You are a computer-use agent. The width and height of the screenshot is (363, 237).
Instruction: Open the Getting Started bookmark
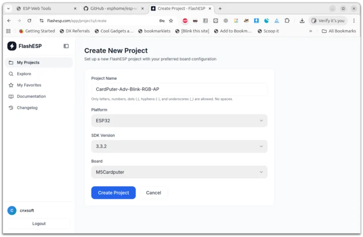pos(37,31)
